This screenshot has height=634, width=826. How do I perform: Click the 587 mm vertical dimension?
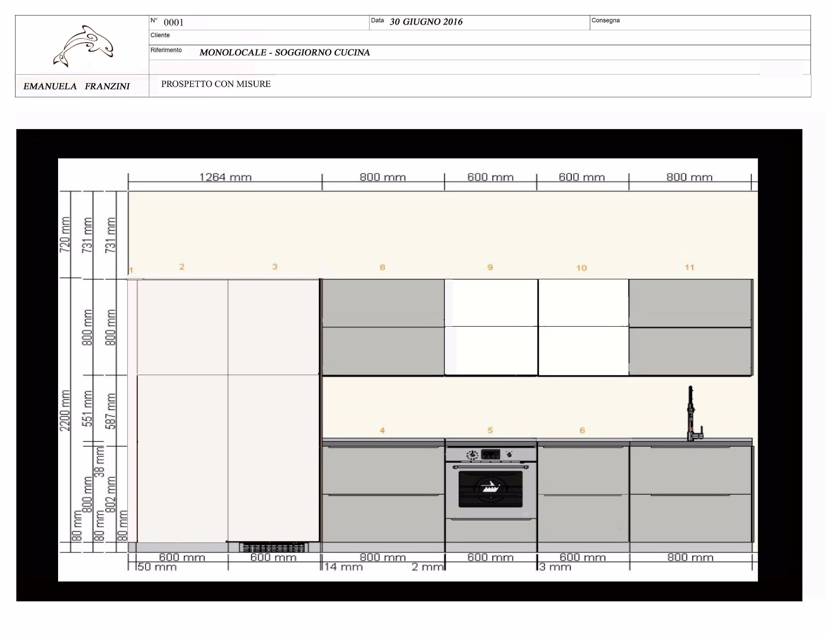111,411
